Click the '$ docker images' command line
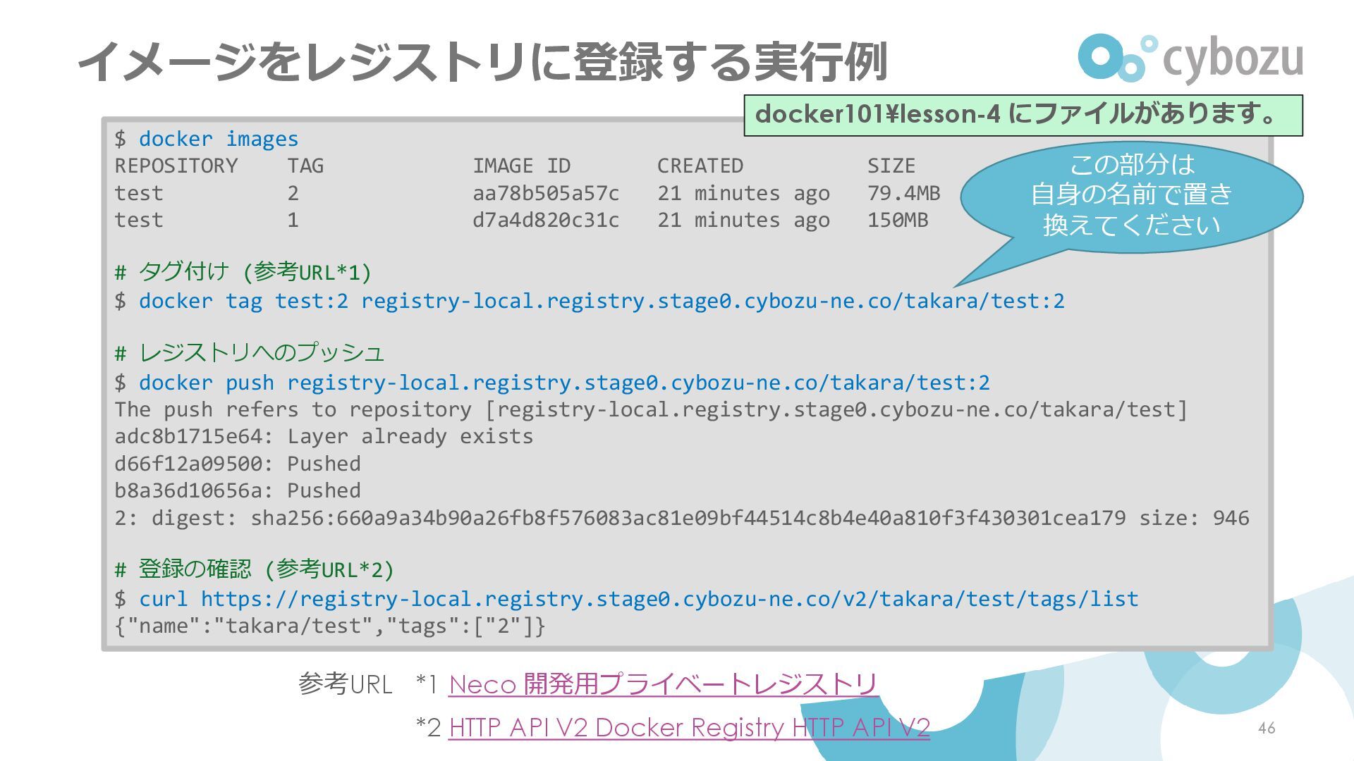Image resolution: width=1354 pixels, height=761 pixels. [x=207, y=139]
